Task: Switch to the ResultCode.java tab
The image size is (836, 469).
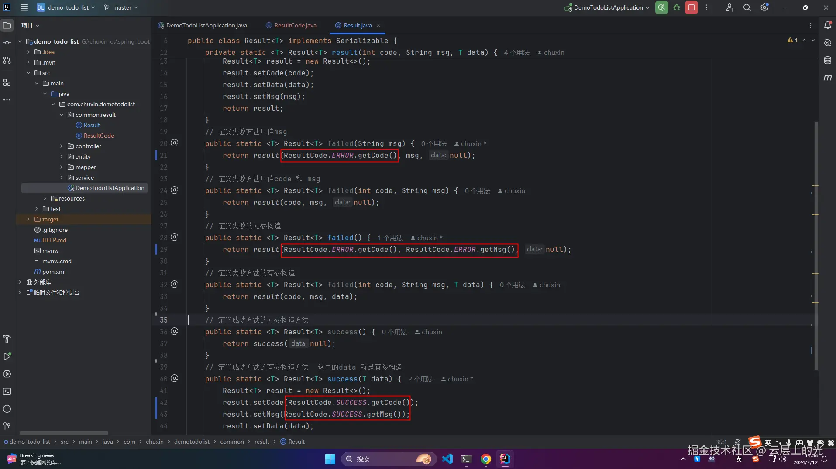Action: pos(291,25)
